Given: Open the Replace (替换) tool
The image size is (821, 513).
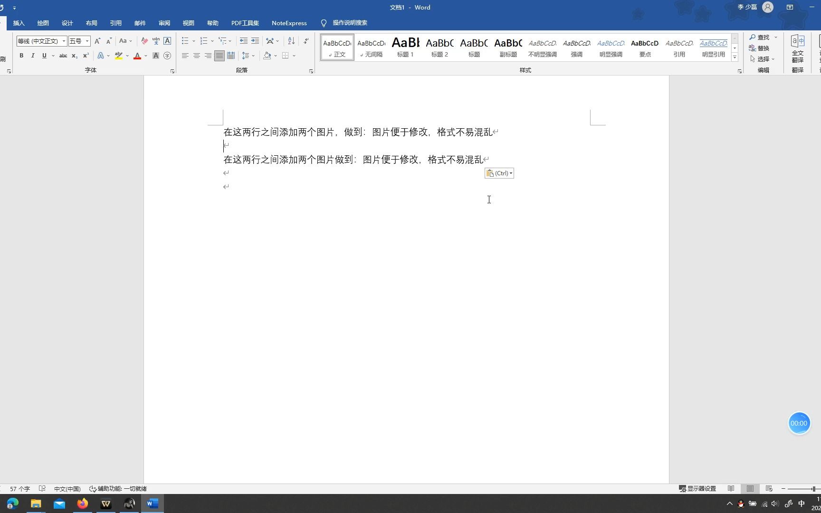Looking at the screenshot, I should coord(764,47).
